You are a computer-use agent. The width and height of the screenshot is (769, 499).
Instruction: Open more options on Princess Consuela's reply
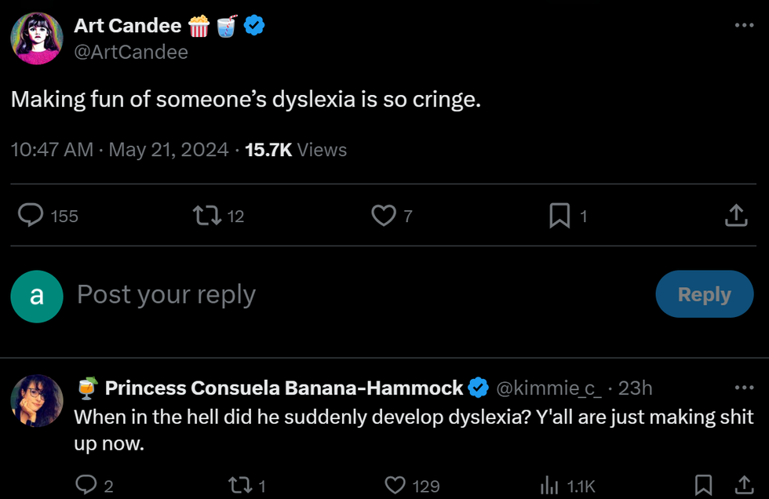click(743, 388)
